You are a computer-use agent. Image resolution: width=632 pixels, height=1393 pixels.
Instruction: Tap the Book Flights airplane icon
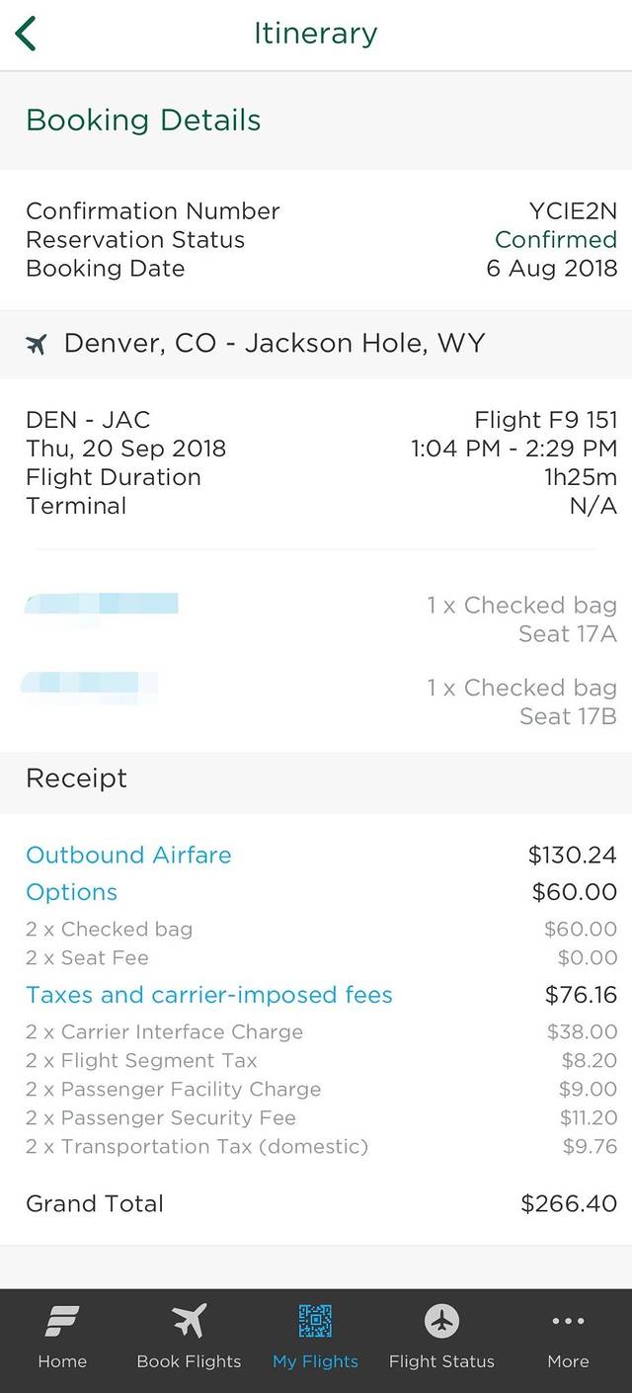(x=189, y=1321)
